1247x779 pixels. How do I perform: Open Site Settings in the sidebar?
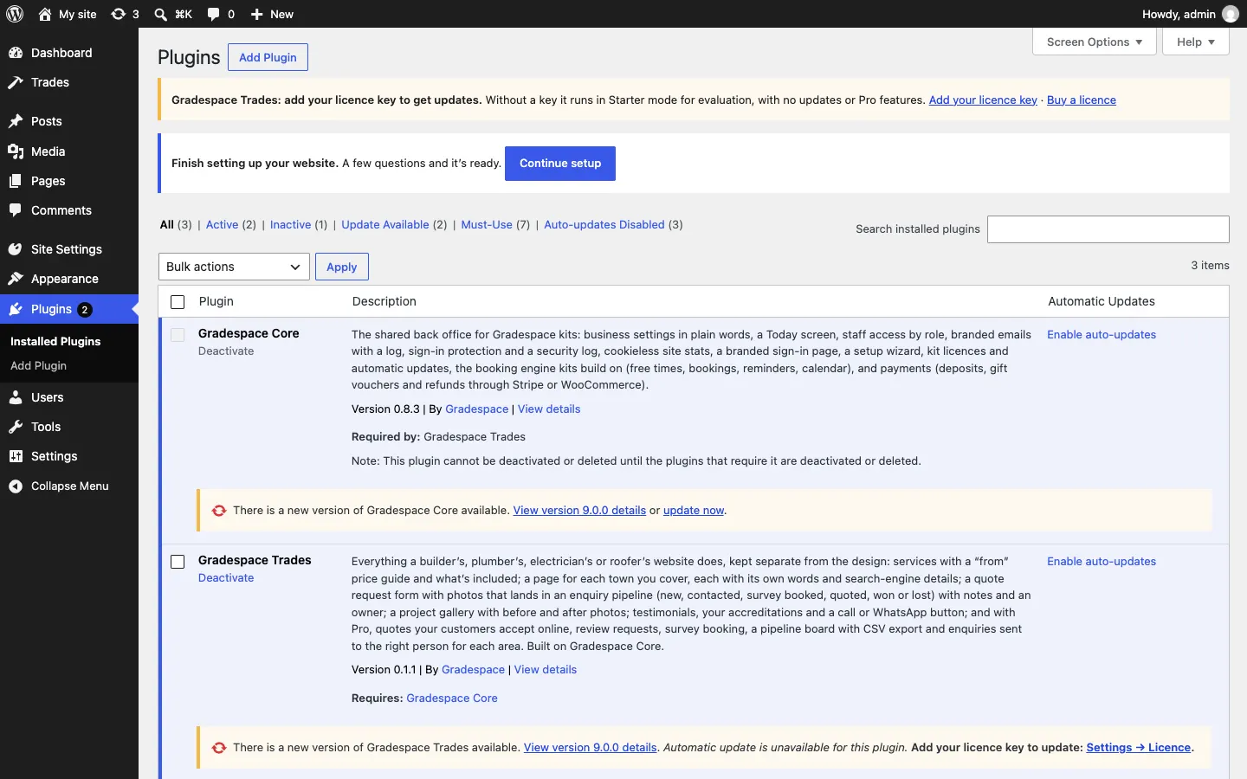pos(69,249)
